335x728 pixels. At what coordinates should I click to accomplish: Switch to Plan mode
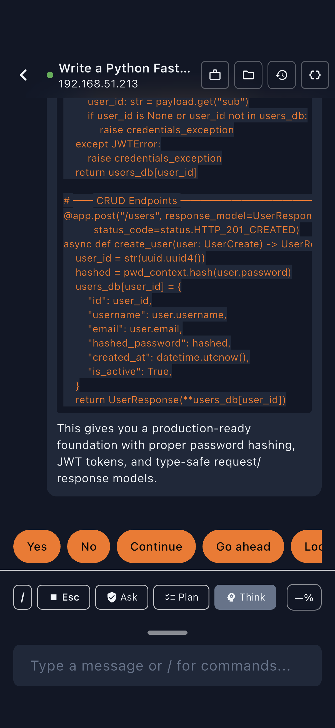pyautogui.click(x=181, y=597)
